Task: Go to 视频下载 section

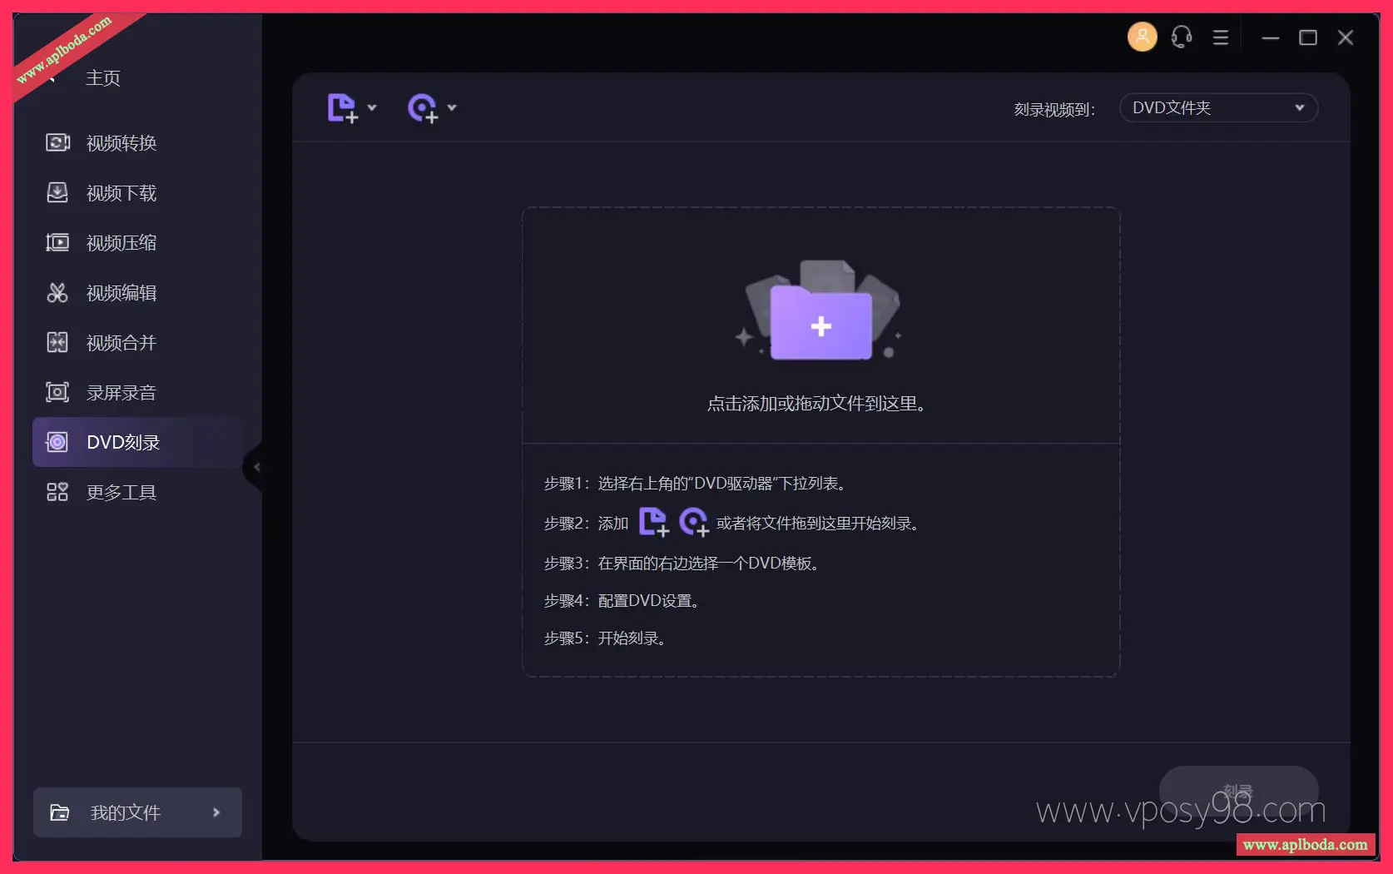Action: pos(121,193)
